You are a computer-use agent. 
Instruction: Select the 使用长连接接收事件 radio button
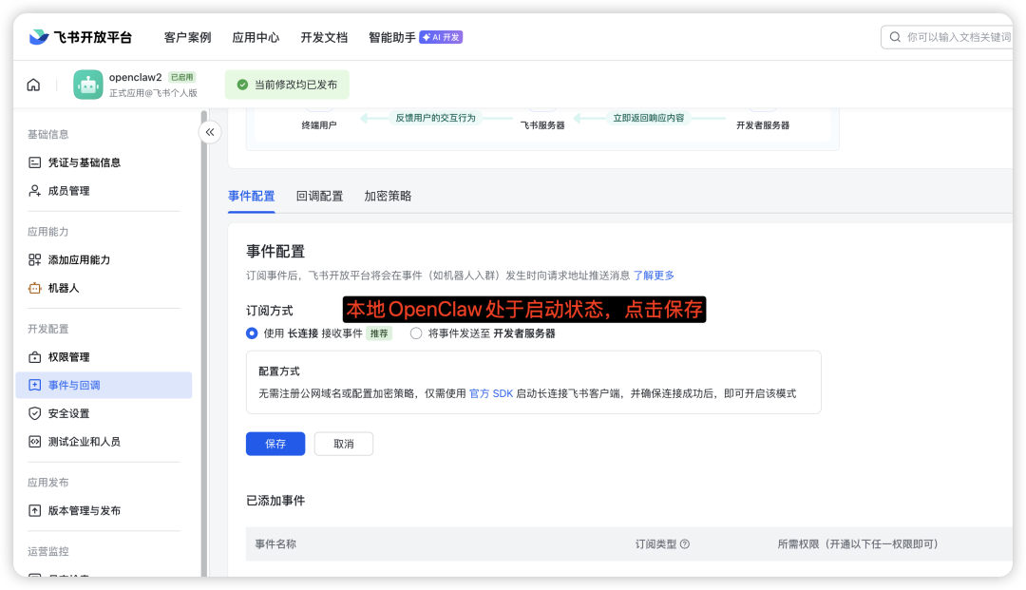[x=249, y=333]
